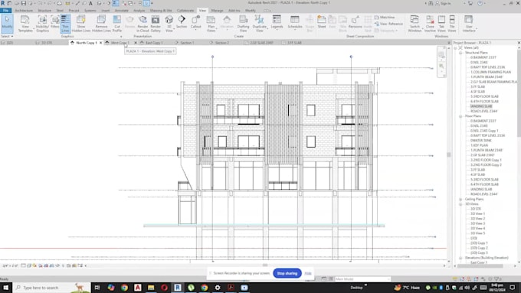Close the North Copy 1 view tab

tap(100, 43)
